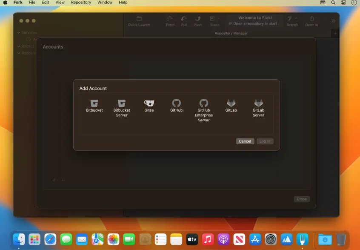Select the GitLab account option
Screen dimensions: 360x250
point(231,106)
